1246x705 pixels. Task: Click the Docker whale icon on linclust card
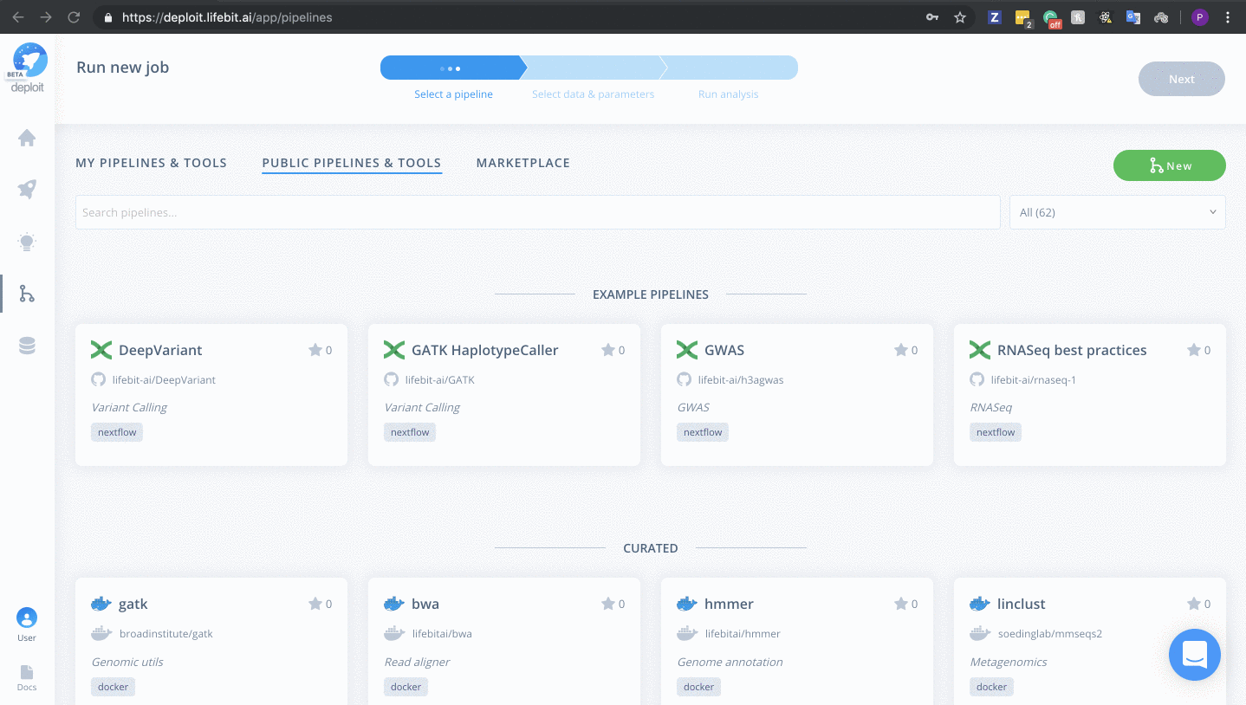pyautogui.click(x=980, y=604)
